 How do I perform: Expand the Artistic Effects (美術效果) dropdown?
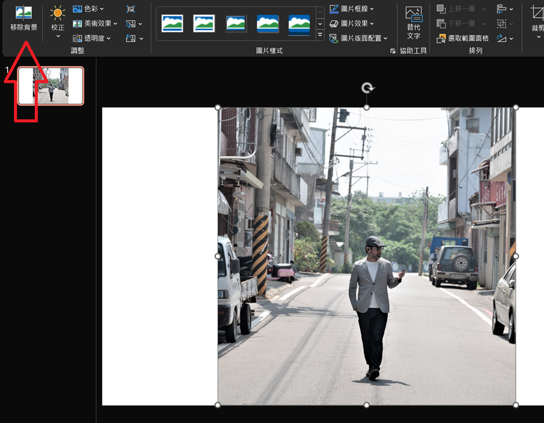[x=95, y=24]
